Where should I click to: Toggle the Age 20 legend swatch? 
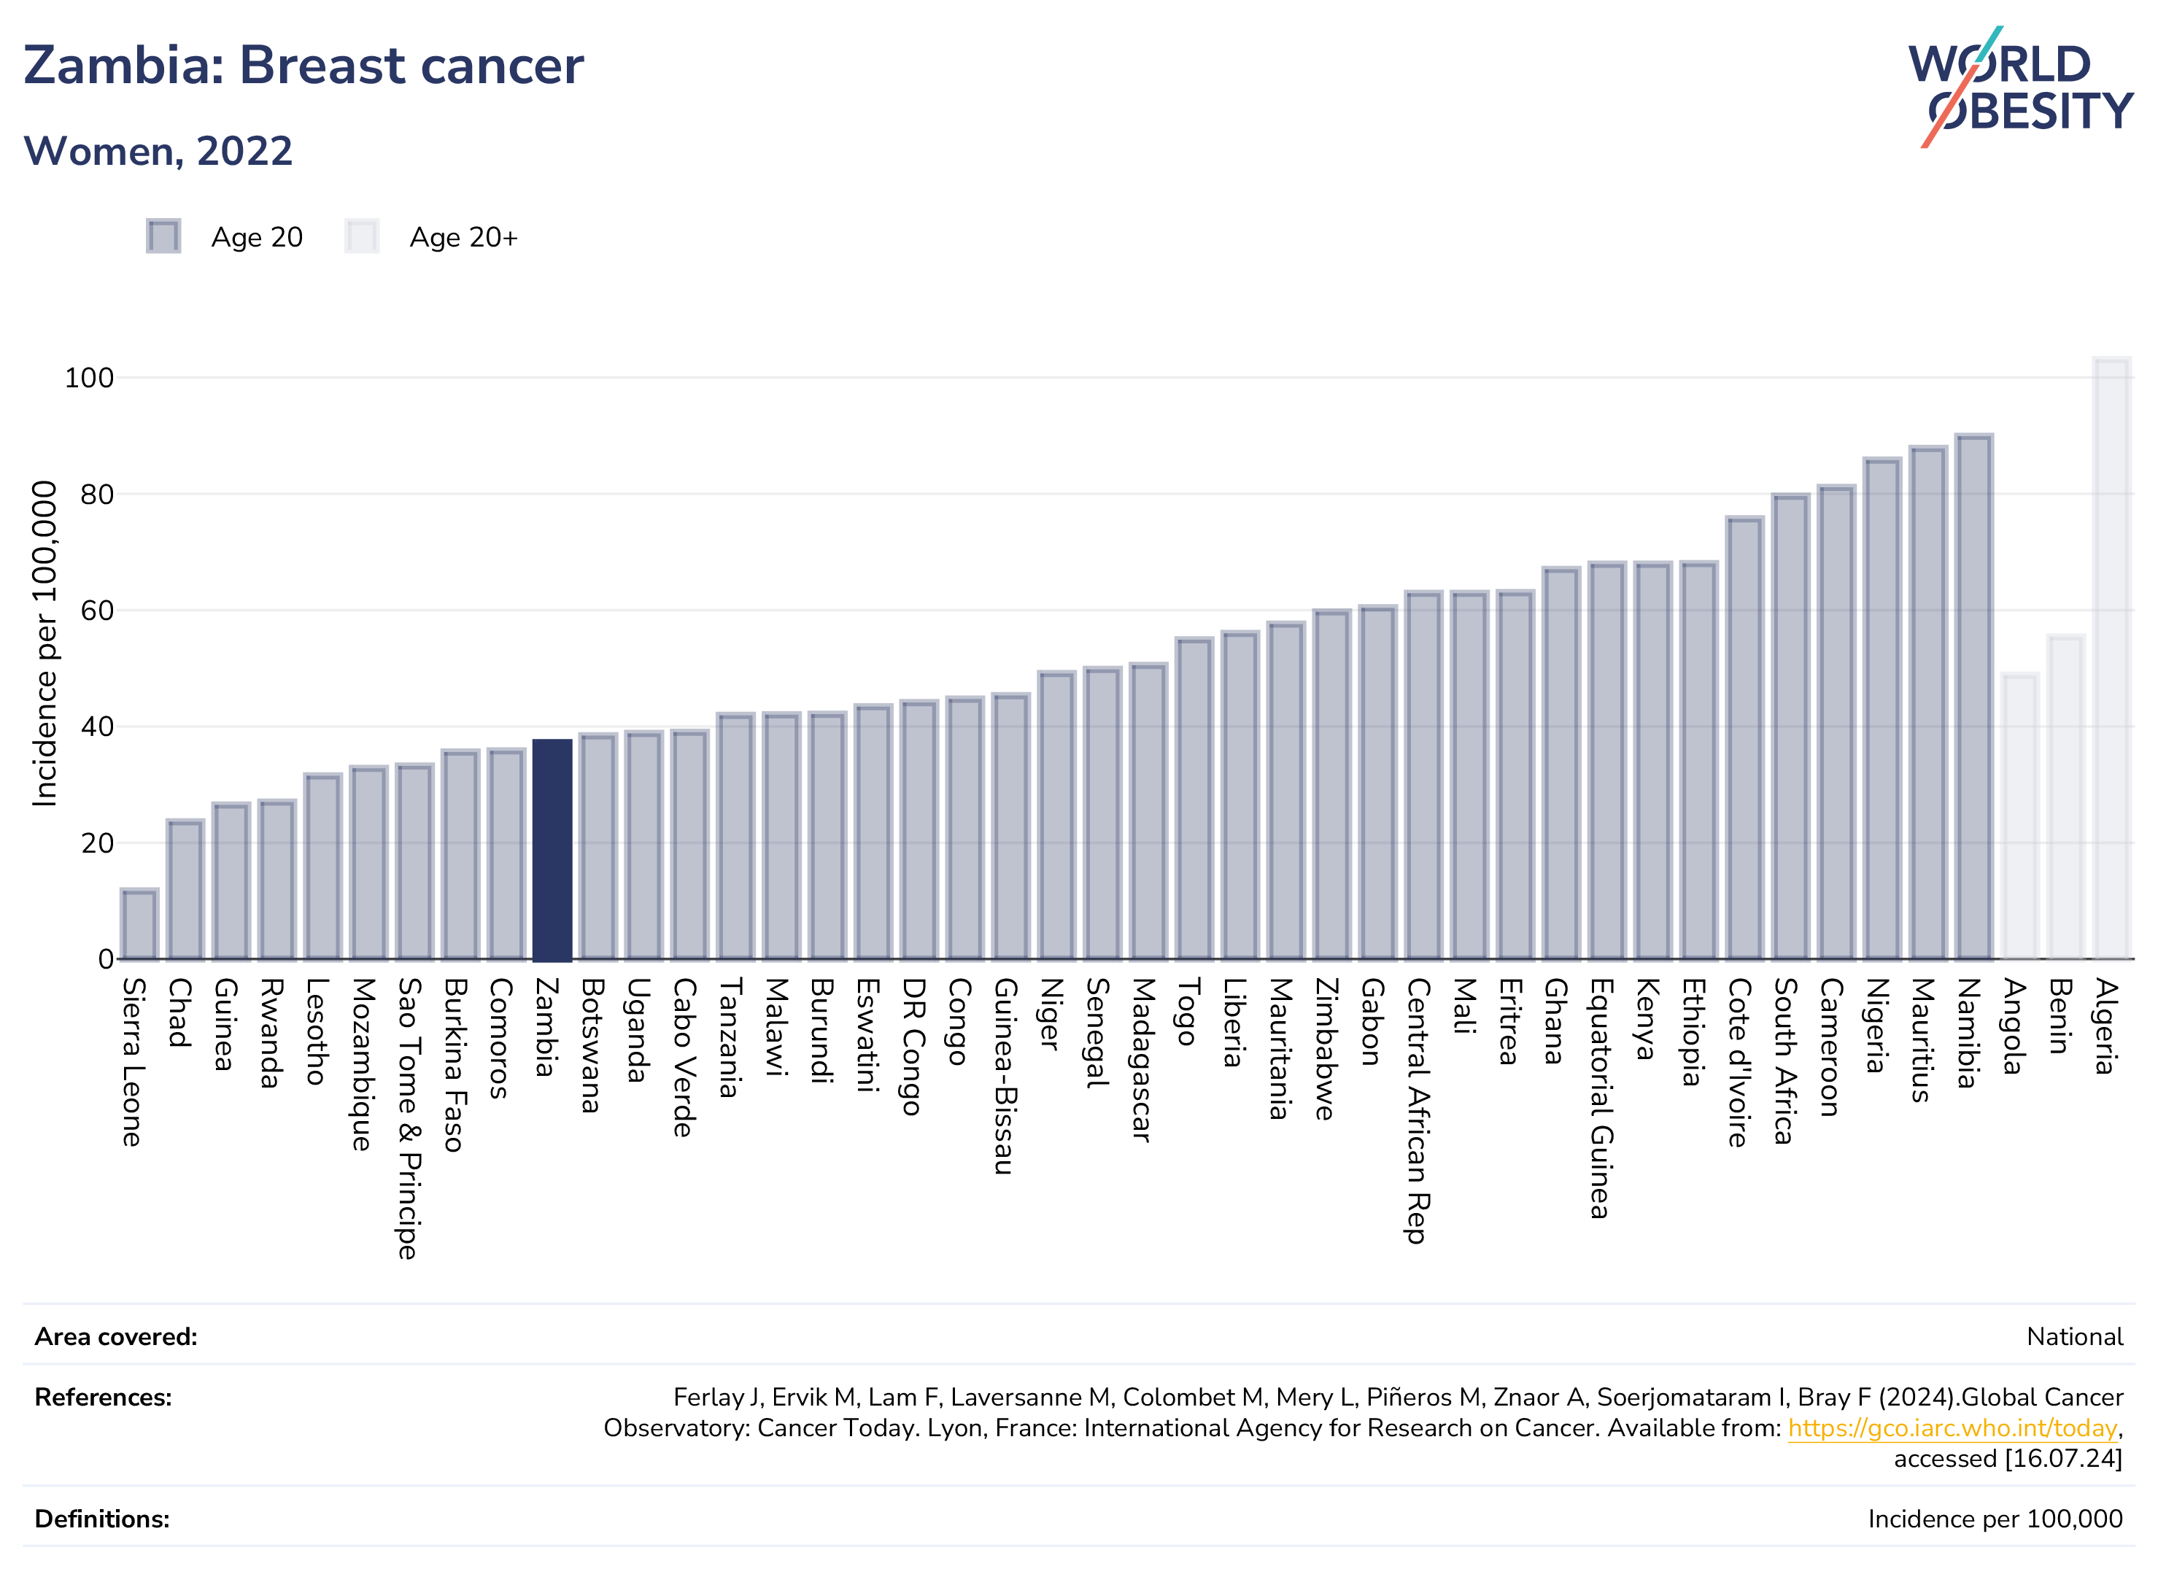(163, 236)
